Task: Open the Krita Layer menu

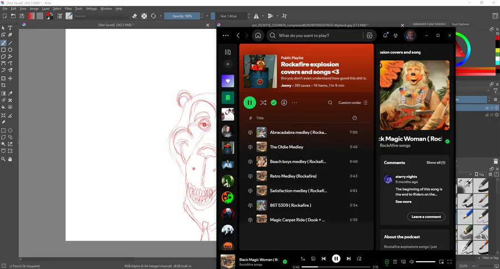Action: pyautogui.click(x=46, y=9)
